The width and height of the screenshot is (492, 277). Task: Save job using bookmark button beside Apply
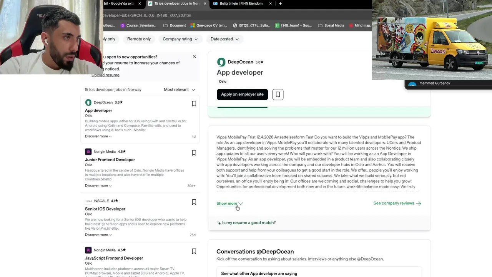point(278,94)
